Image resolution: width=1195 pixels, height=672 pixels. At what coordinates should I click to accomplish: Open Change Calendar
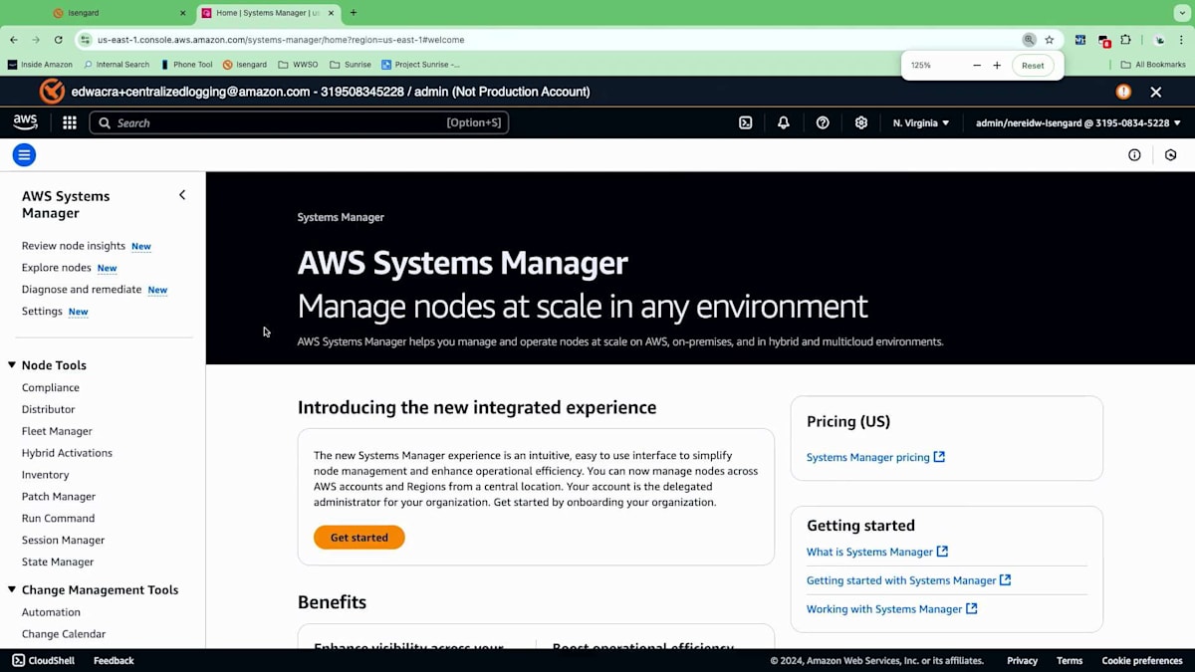pyautogui.click(x=64, y=634)
